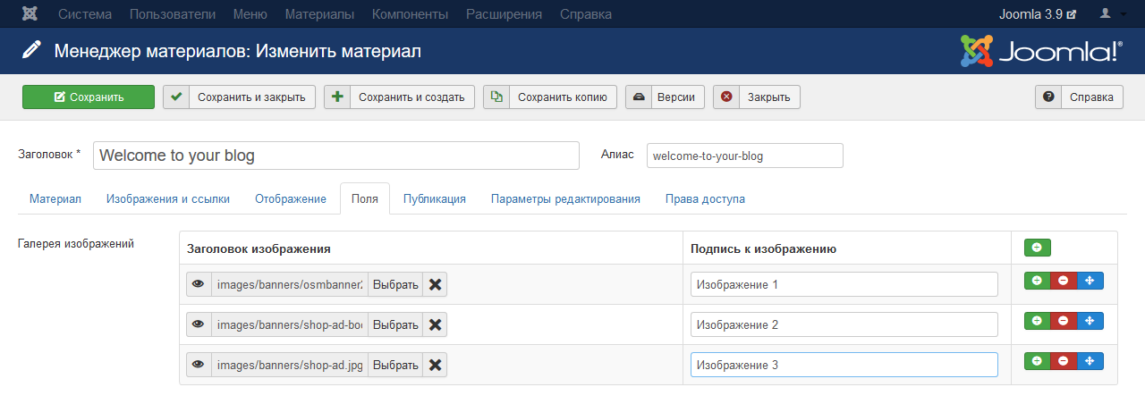Add a row after Изображение 3
Image resolution: width=1145 pixels, height=404 pixels.
coord(1037,361)
